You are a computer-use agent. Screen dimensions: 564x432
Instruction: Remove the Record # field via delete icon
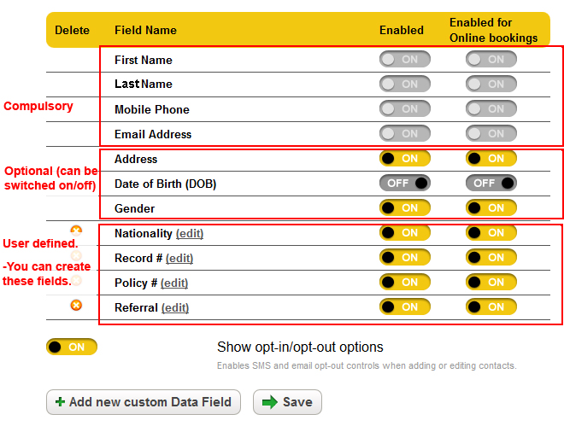(76, 255)
